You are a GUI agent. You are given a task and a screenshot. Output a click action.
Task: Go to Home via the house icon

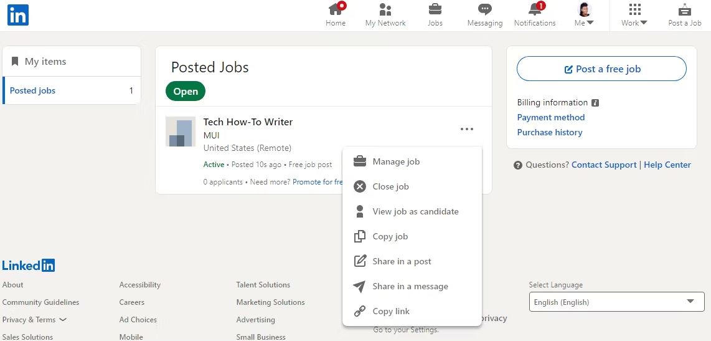tap(336, 9)
